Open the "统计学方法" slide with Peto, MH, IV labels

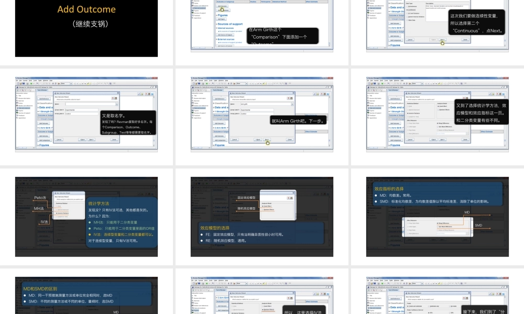click(x=86, y=216)
